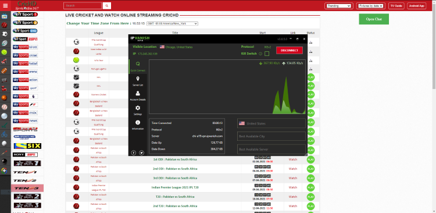
Task: Open the Sky Sports Football channel
Action: 26,63
